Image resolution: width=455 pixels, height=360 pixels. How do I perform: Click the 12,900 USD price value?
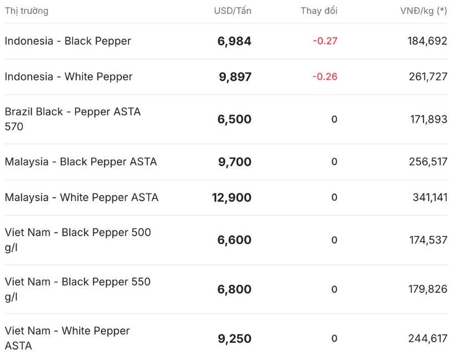[x=231, y=197]
